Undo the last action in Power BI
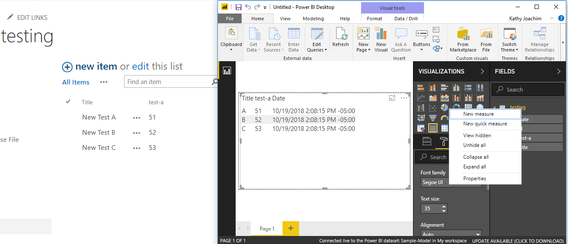This screenshot has width=568, height=244. (248, 7)
